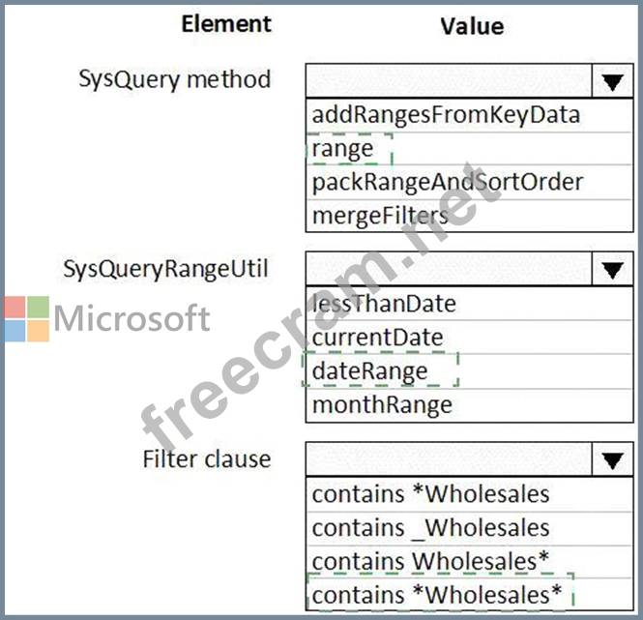Click the SysQuery method value field
643x620 pixels.
pos(447,81)
